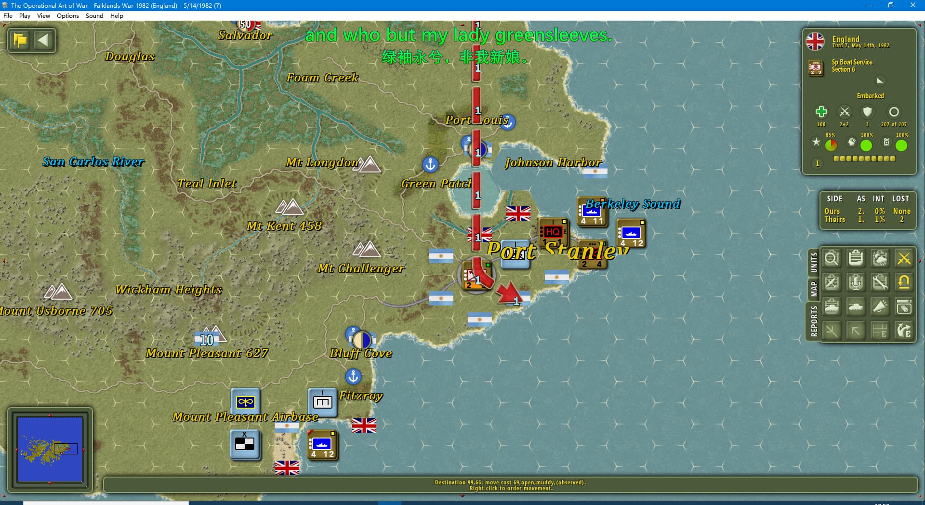Image resolution: width=925 pixels, height=505 pixels.
Task: Open the View menu
Action: click(x=43, y=15)
